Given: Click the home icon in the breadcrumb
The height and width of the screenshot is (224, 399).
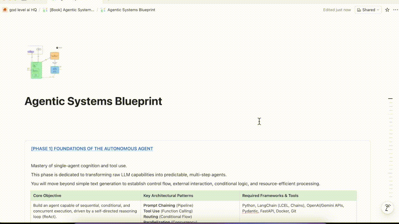Looking at the screenshot, I should 4,10.
